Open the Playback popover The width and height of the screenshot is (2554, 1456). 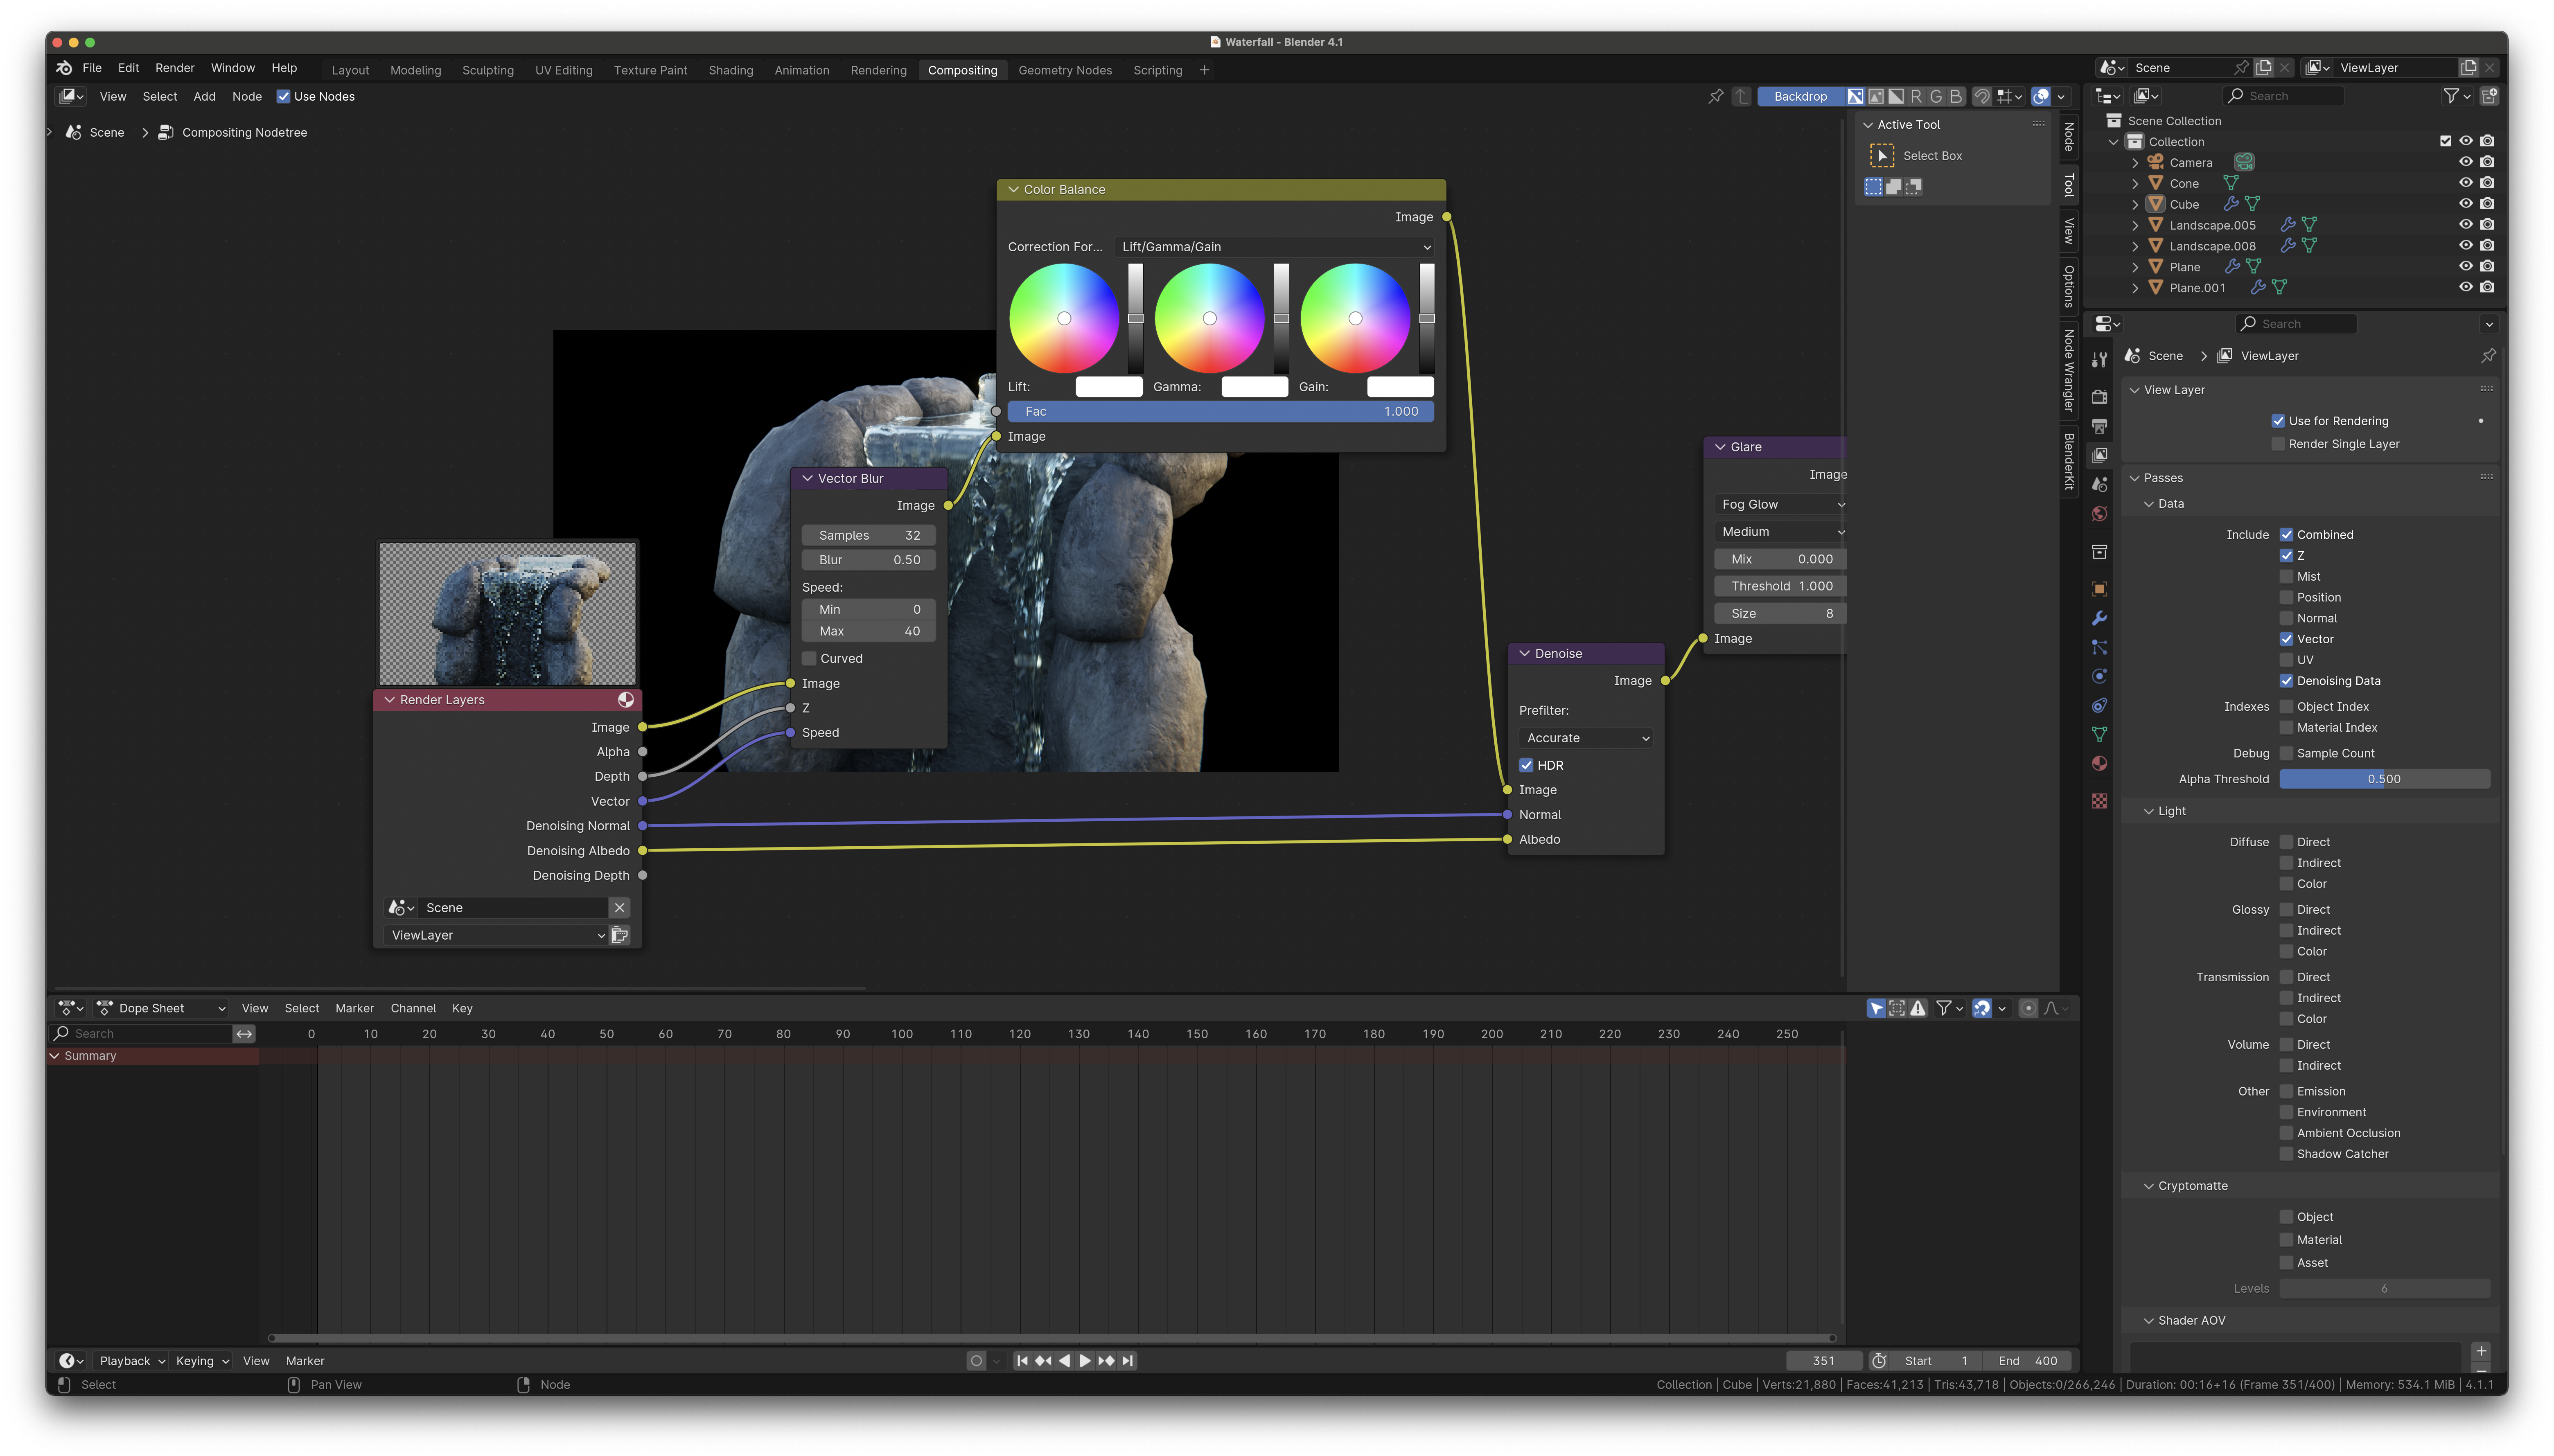click(x=132, y=1361)
